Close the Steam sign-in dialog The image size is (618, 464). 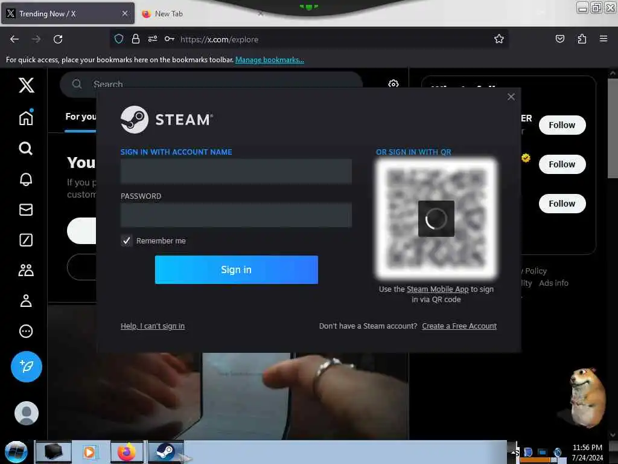tap(511, 97)
